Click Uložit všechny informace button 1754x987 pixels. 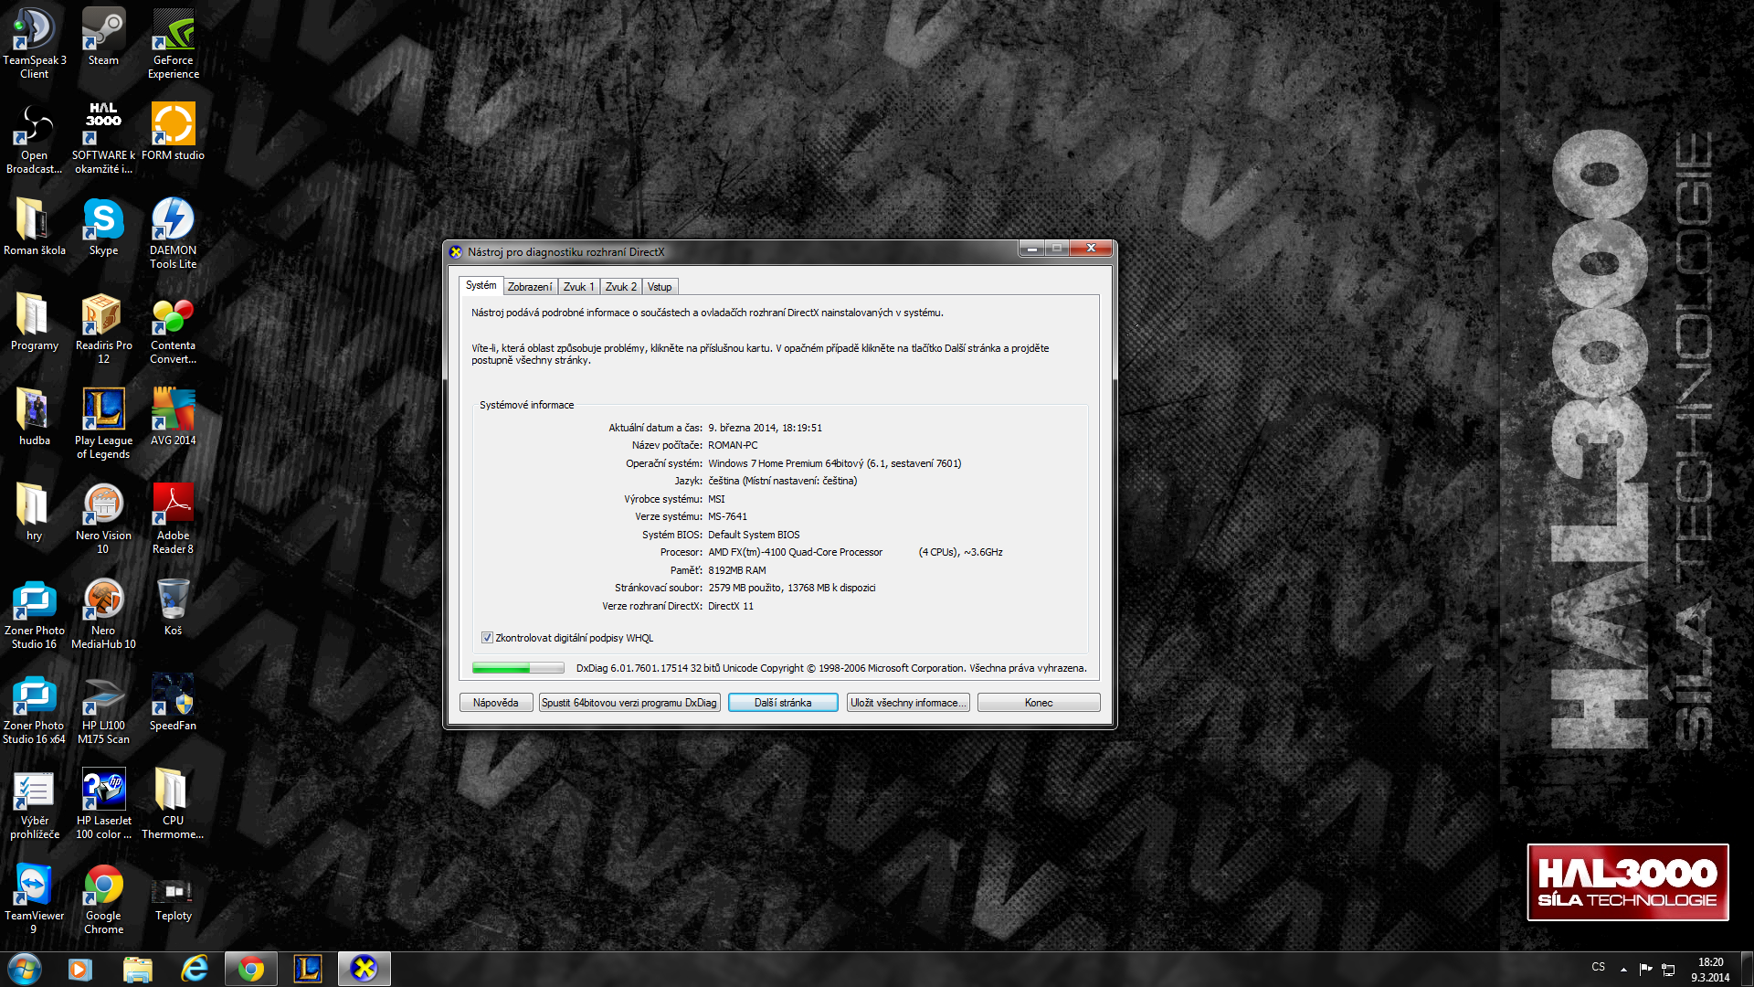coord(908,703)
